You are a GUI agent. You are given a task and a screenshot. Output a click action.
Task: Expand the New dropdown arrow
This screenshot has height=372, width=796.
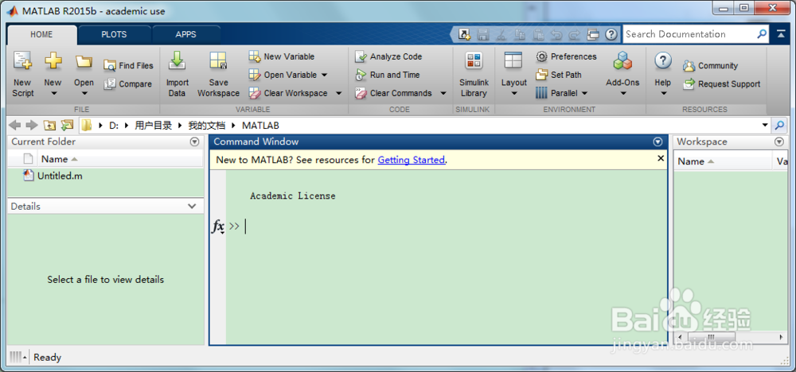click(x=53, y=93)
